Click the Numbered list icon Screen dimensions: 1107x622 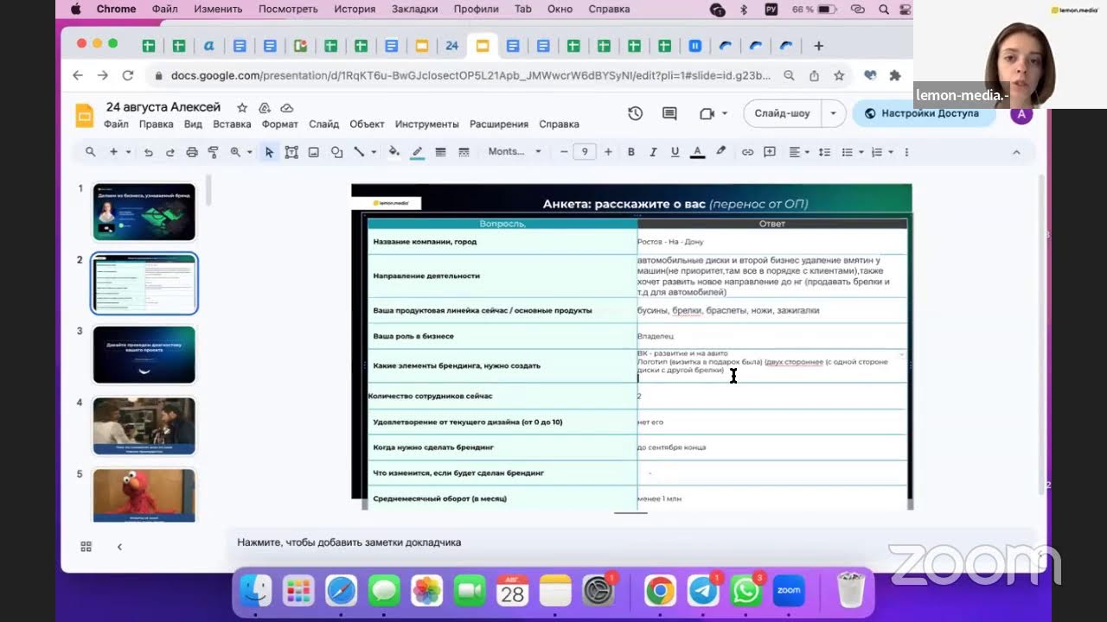pyautogui.click(x=877, y=152)
